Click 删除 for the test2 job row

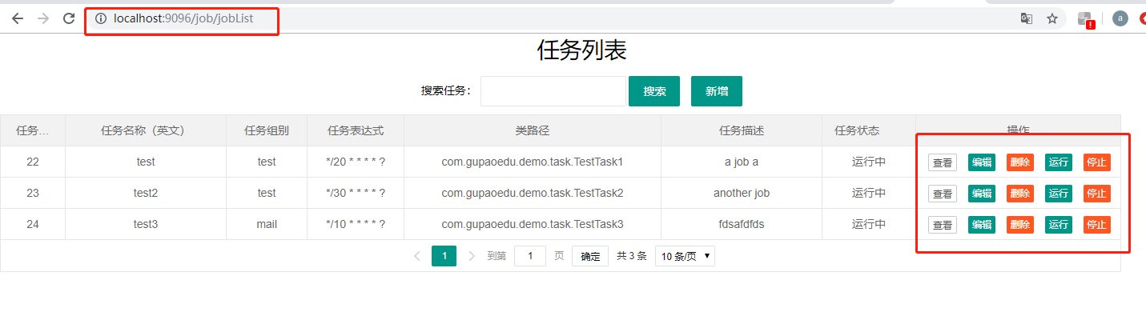pyautogui.click(x=1020, y=194)
